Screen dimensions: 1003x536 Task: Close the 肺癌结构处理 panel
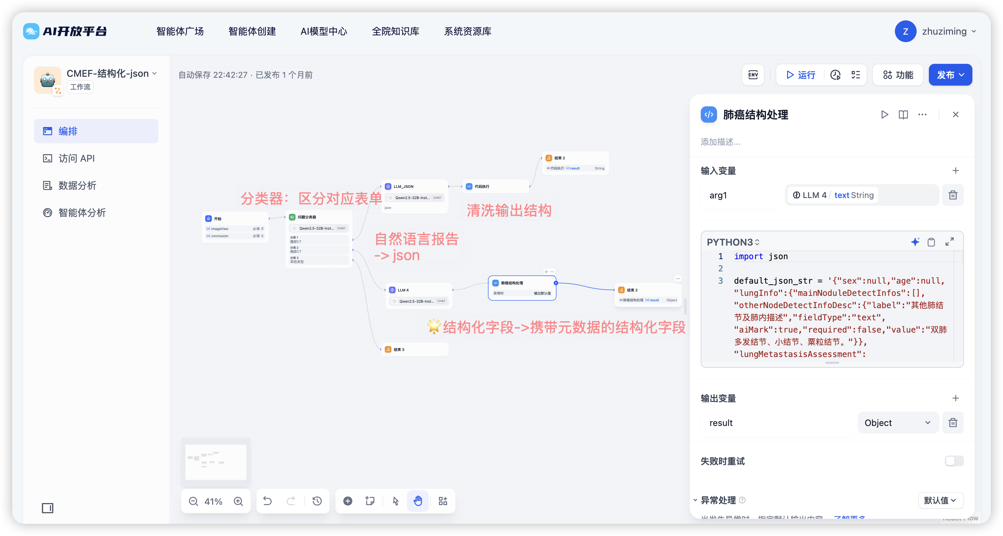955,114
